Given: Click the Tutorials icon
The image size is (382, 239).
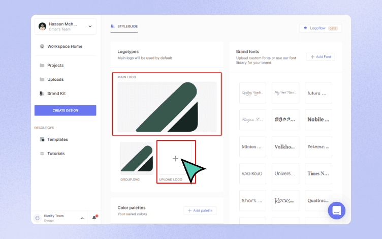Looking at the screenshot, I should 42,154.
